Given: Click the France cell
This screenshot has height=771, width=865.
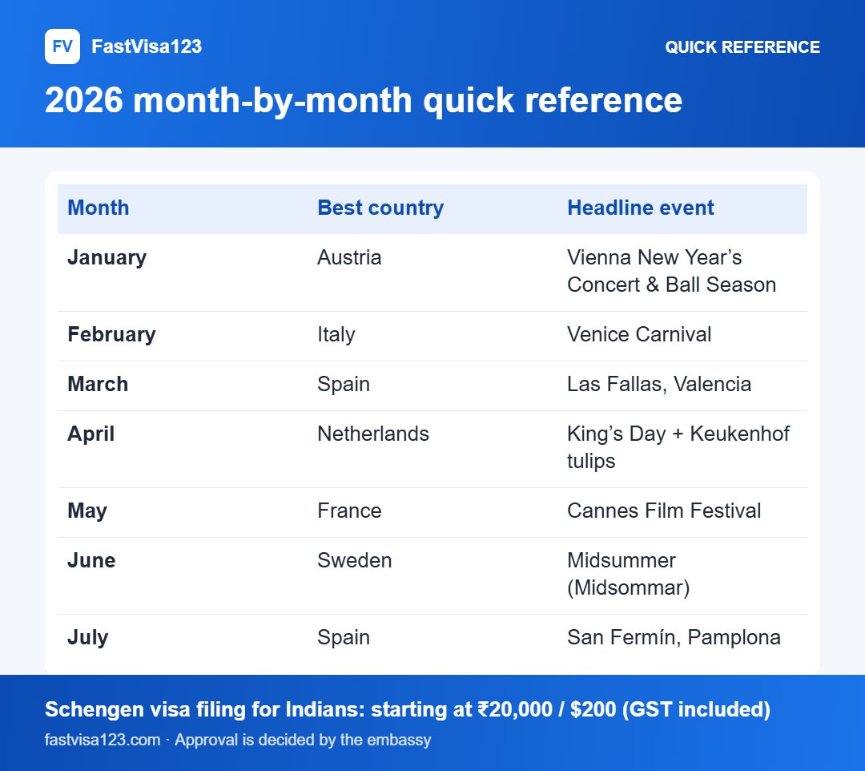Looking at the screenshot, I should pos(349,511).
